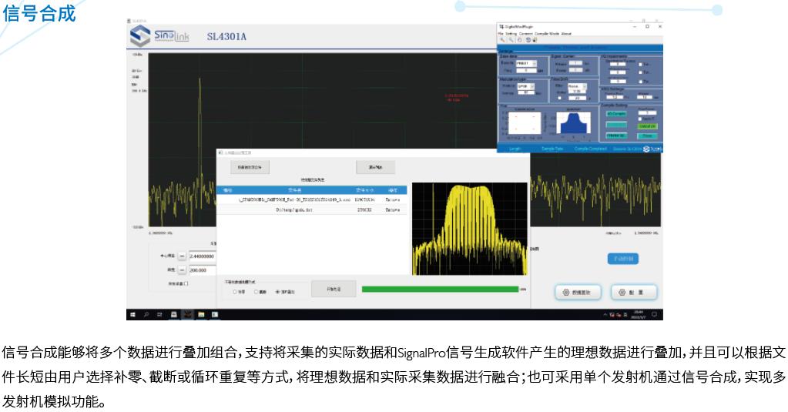The width and height of the screenshot is (788, 412).
Task: Click first wrench icon in SignalModPlugin toolbar
Action: (x=502, y=40)
